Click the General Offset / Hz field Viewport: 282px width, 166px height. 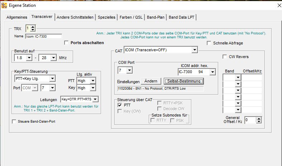click(x=250, y=120)
